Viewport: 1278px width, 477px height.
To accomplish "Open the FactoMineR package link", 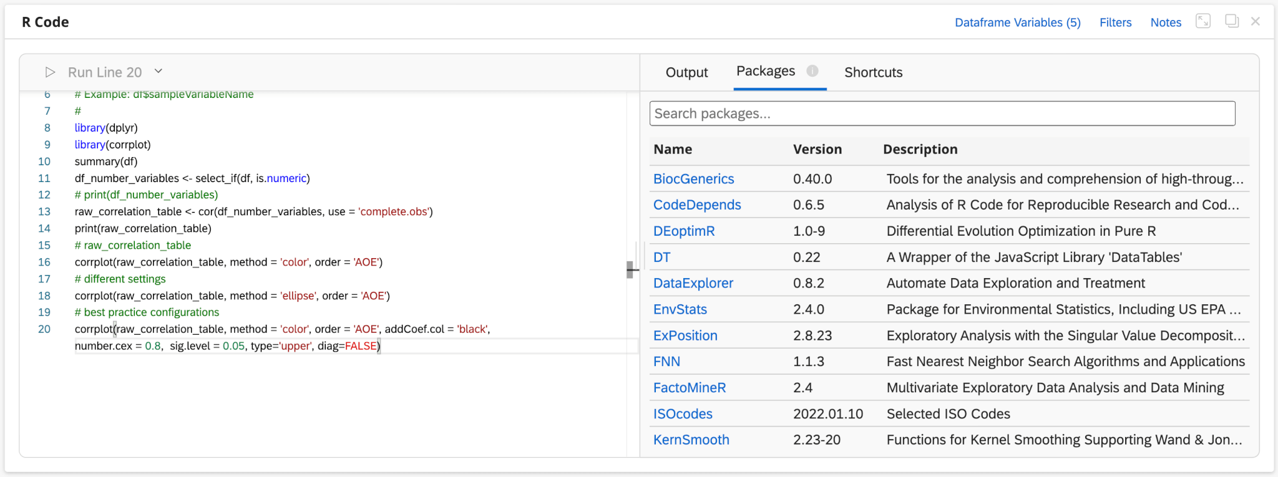I will pos(690,388).
